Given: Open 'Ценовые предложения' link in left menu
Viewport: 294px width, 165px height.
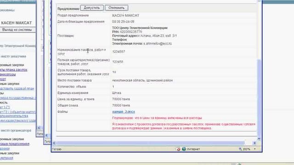Looking at the screenshot, I should (x=14, y=144).
